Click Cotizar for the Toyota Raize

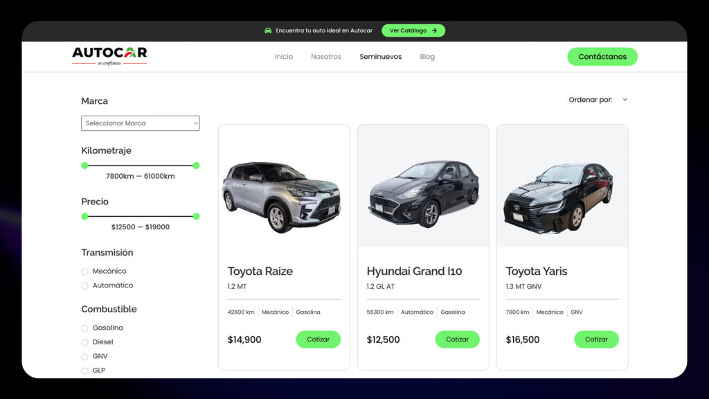tap(318, 339)
